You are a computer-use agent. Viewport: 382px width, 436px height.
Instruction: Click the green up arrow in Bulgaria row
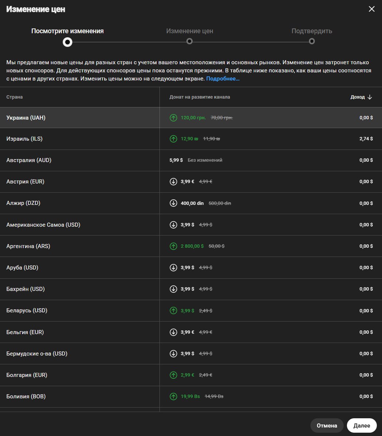[x=173, y=375]
